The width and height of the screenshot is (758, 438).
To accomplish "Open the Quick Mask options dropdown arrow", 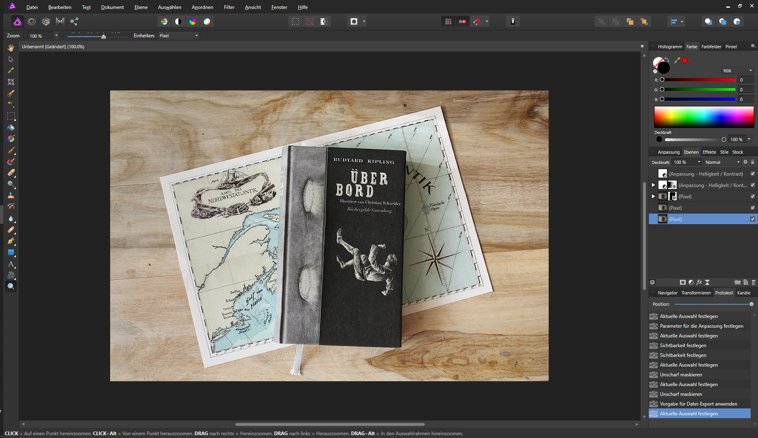I will tap(364, 21).
